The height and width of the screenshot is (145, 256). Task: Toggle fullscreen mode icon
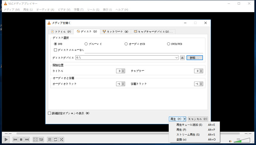pyautogui.click(x=35, y=140)
